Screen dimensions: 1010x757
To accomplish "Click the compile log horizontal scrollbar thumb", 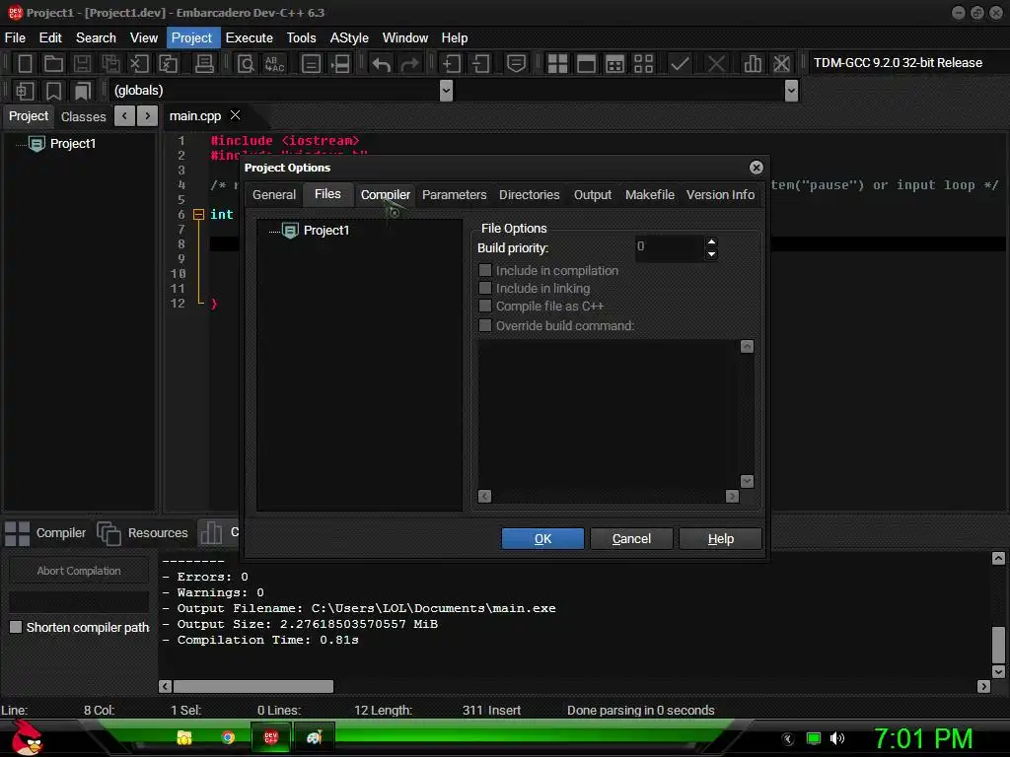I will (253, 686).
